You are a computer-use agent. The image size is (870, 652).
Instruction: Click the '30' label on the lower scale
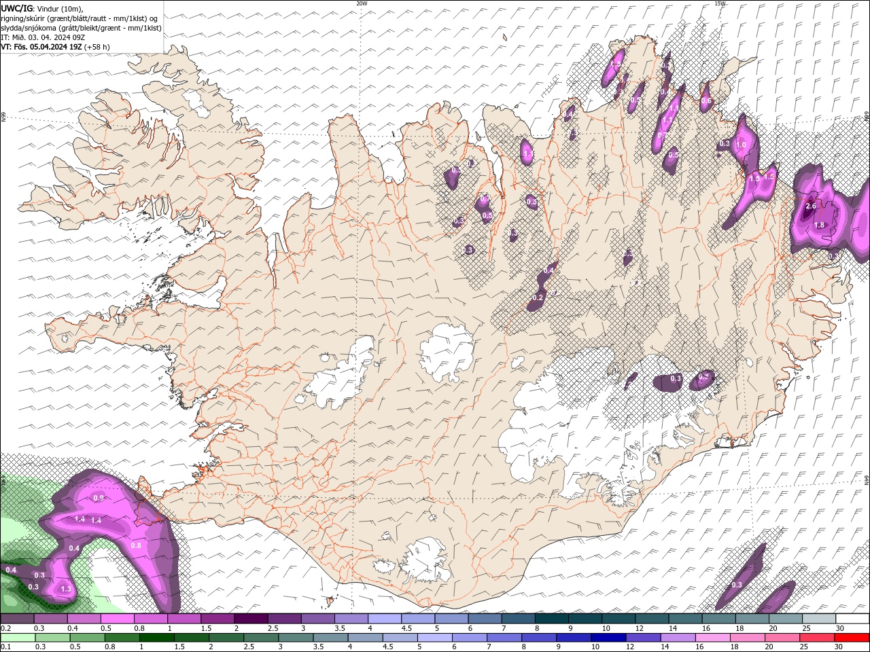[x=840, y=647]
